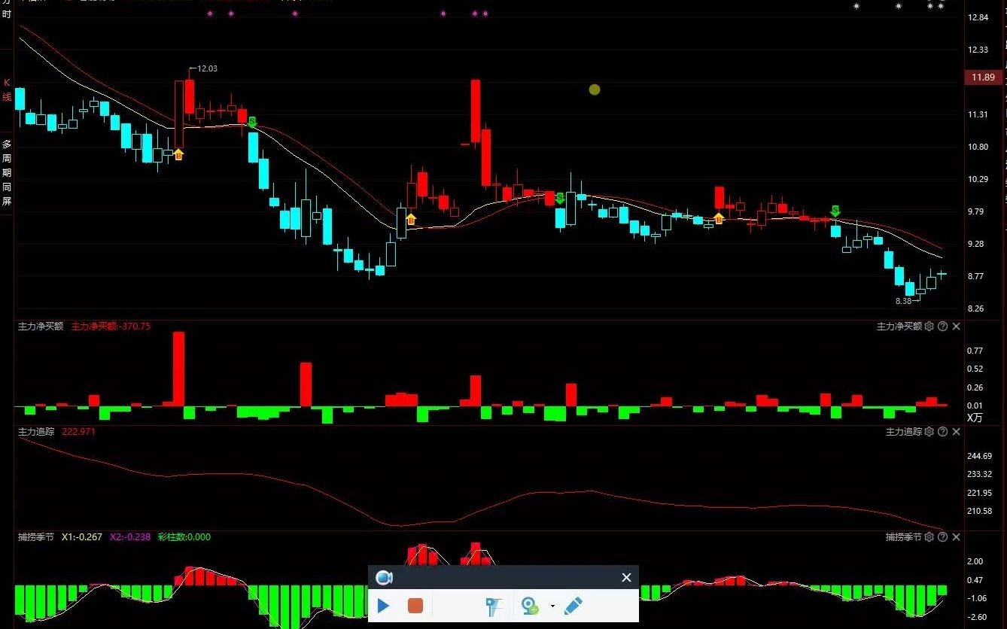Viewport: 1007px width, 629px height.
Task: Click the 彩柱数:0.000 readout
Action: coord(184,537)
